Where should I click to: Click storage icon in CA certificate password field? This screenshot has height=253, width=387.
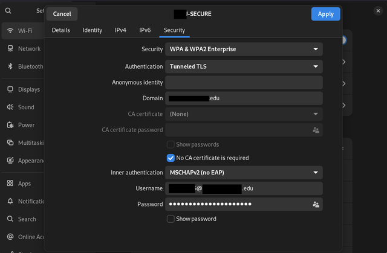pos(316,130)
